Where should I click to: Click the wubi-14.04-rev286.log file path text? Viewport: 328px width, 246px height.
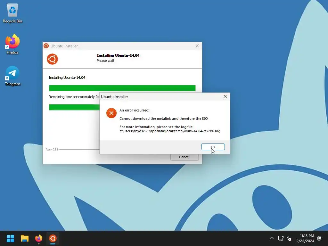pyautogui.click(x=170, y=131)
